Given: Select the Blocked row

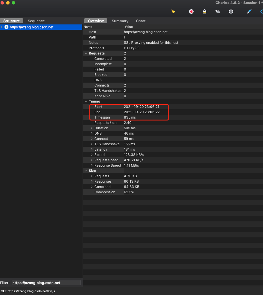Looking at the screenshot, I should point(173,75).
